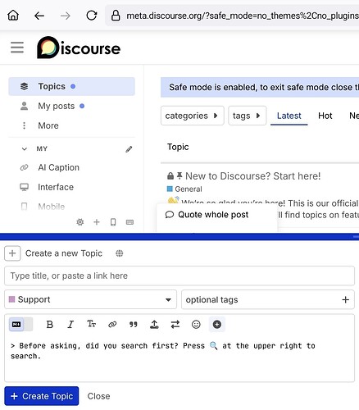Viewport: 359px width, 410px height.
Task: Click Safe mode is enabled notice
Action: 260,87
